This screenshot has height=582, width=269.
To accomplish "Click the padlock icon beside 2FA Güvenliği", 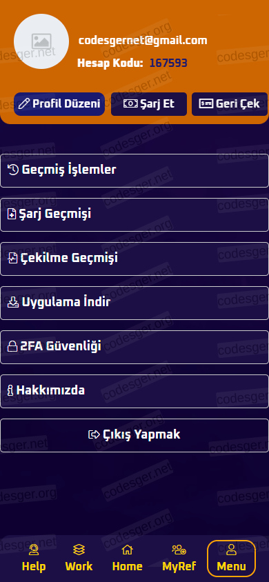I will pos(12,347).
